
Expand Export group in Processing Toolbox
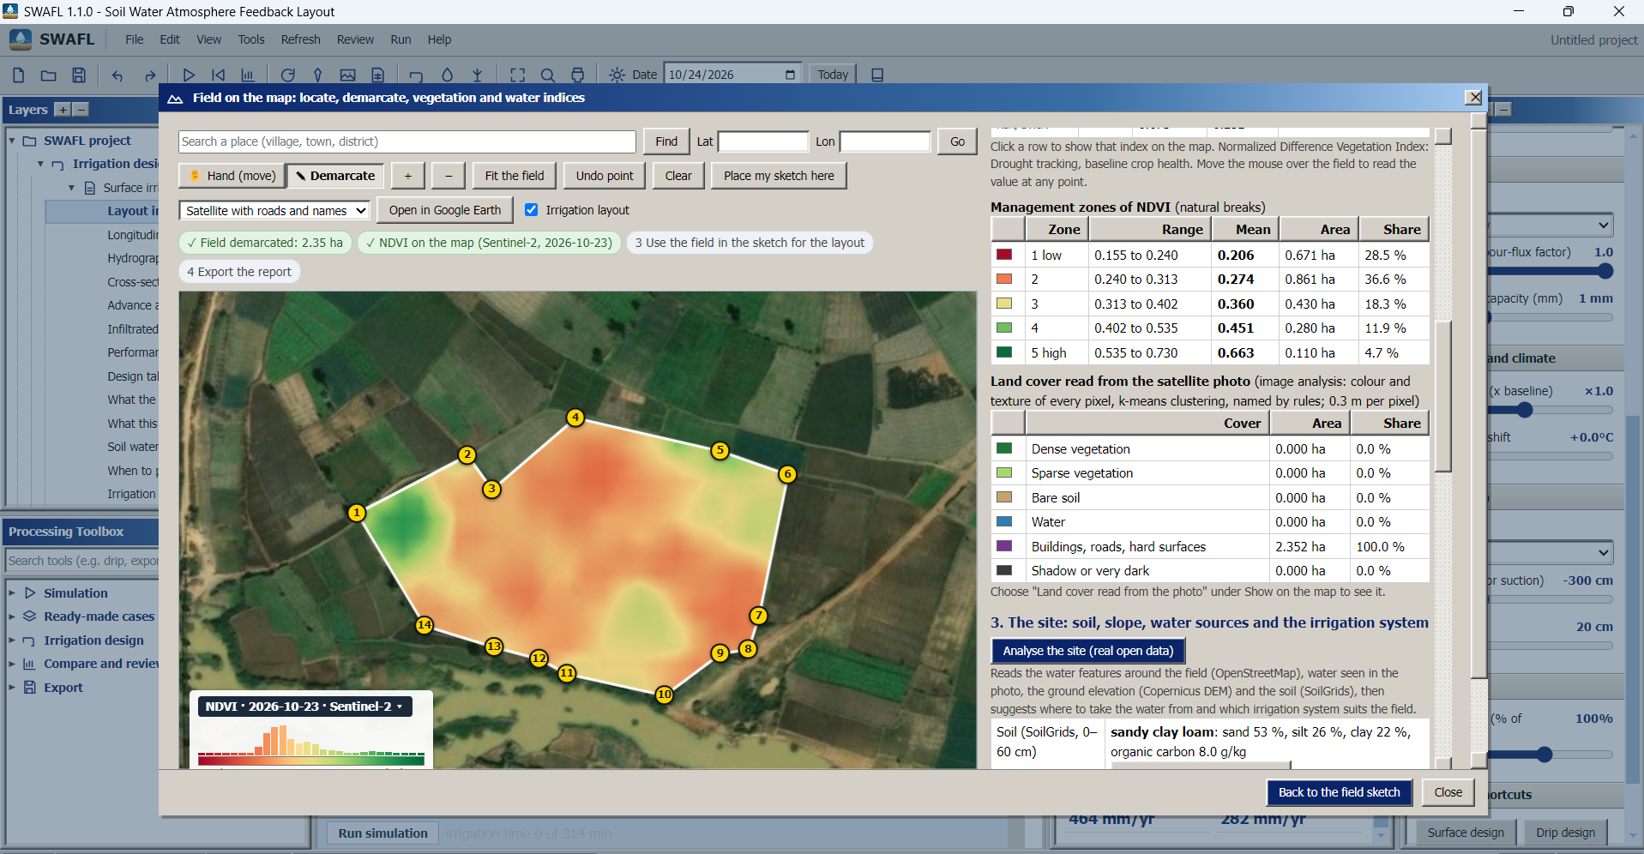12,688
